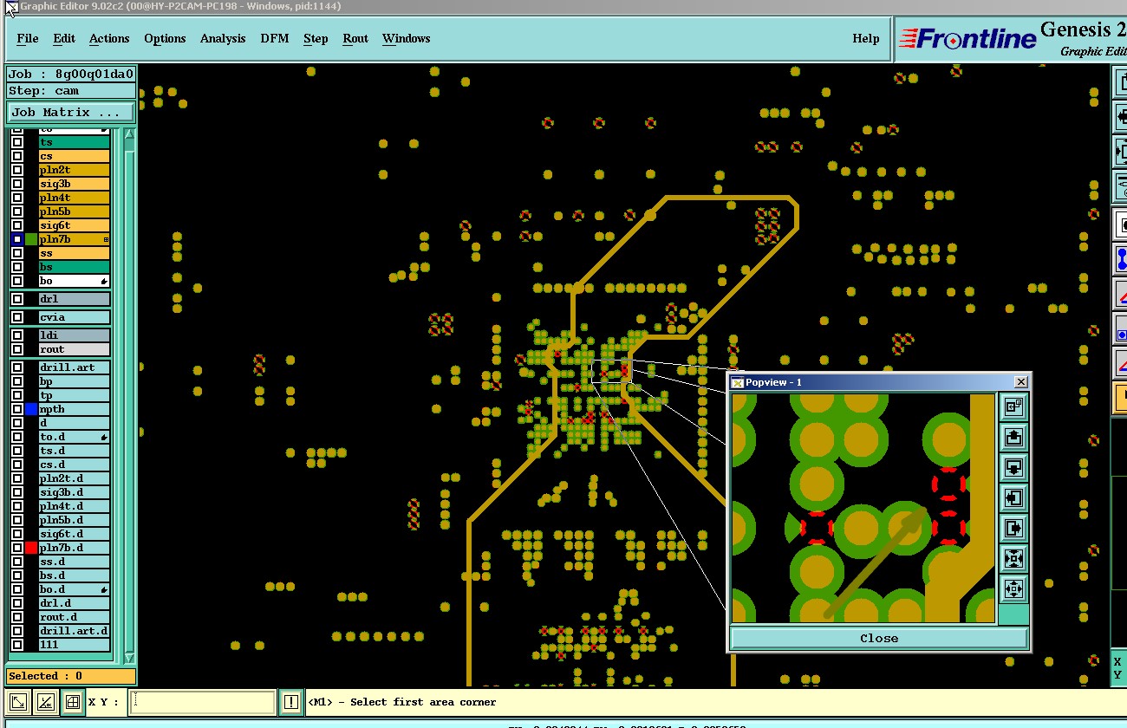Click the window system icon in title bar
This screenshot has height=728, width=1127.
coord(10,8)
